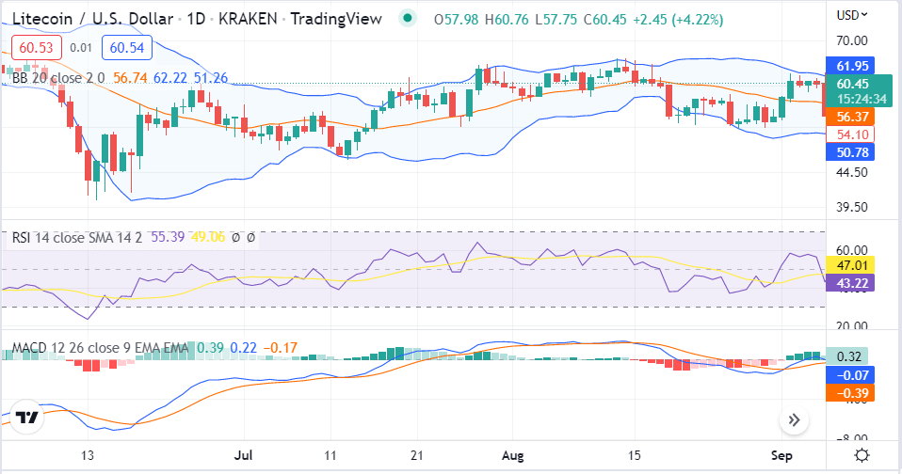Click the TradingView logo icon
This screenshot has width=902, height=474.
[x=27, y=419]
